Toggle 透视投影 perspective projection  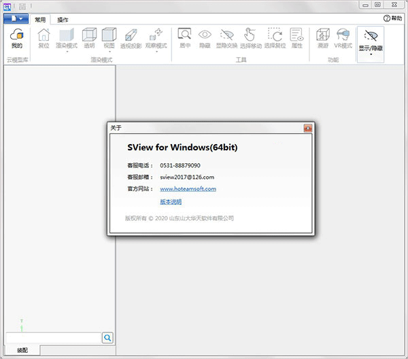(x=131, y=38)
